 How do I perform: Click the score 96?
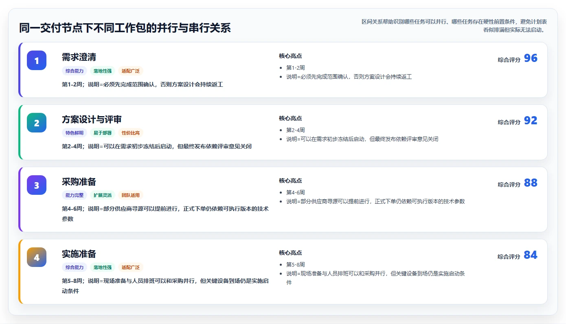(531, 58)
